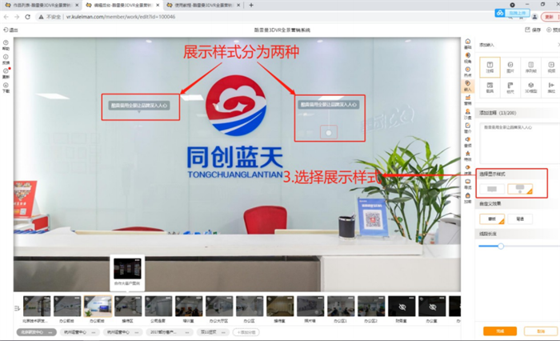Select the highlighted 办公前台 scene thumbnail
The height and width of the screenshot is (341, 560).
(98, 307)
